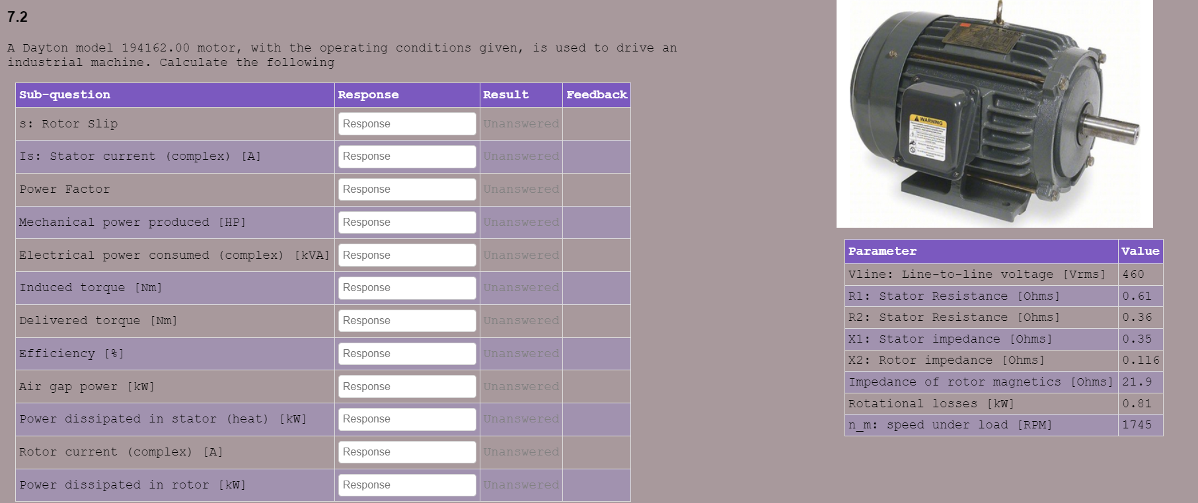Focus the Delivered torque response box

coord(407,321)
